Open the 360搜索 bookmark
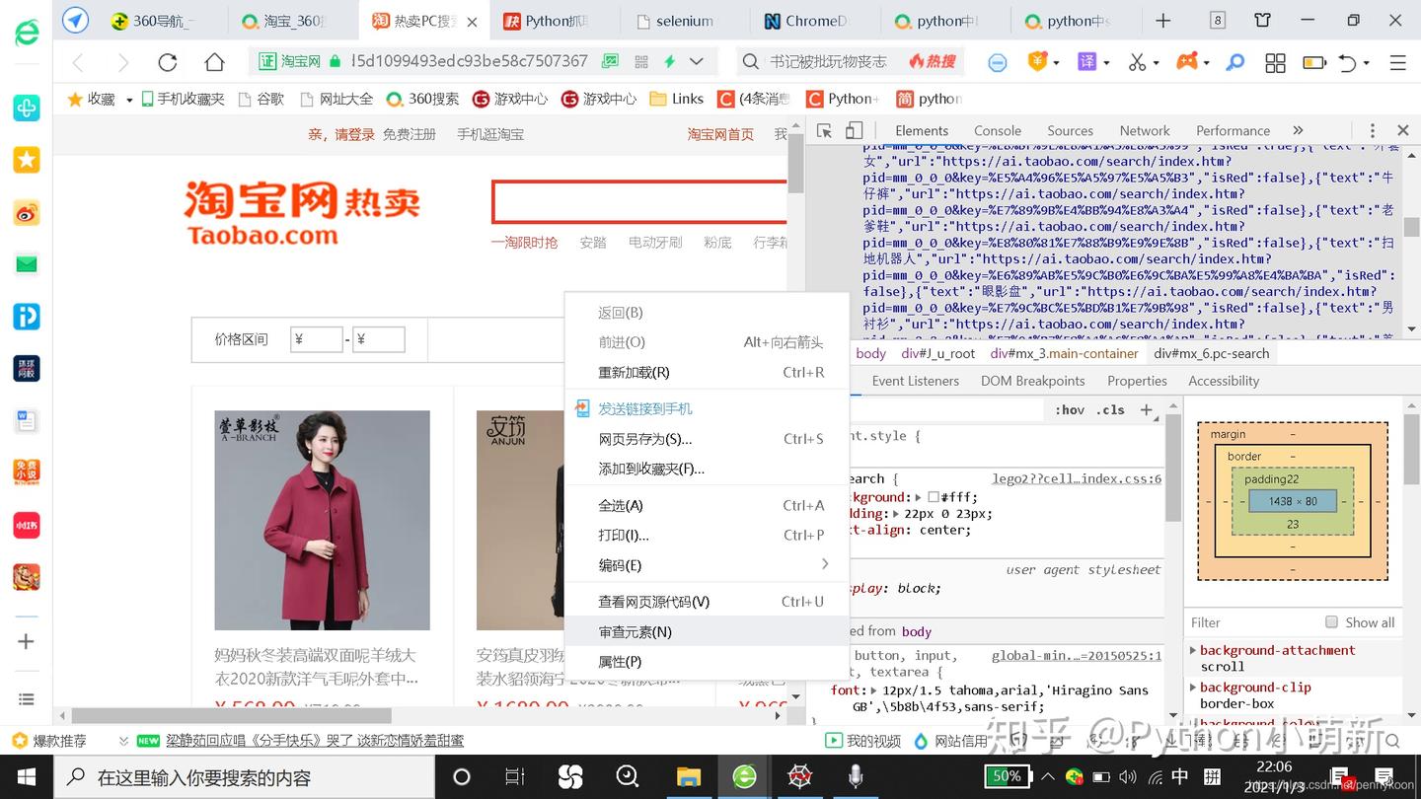The height and width of the screenshot is (799, 1421). coord(422,99)
